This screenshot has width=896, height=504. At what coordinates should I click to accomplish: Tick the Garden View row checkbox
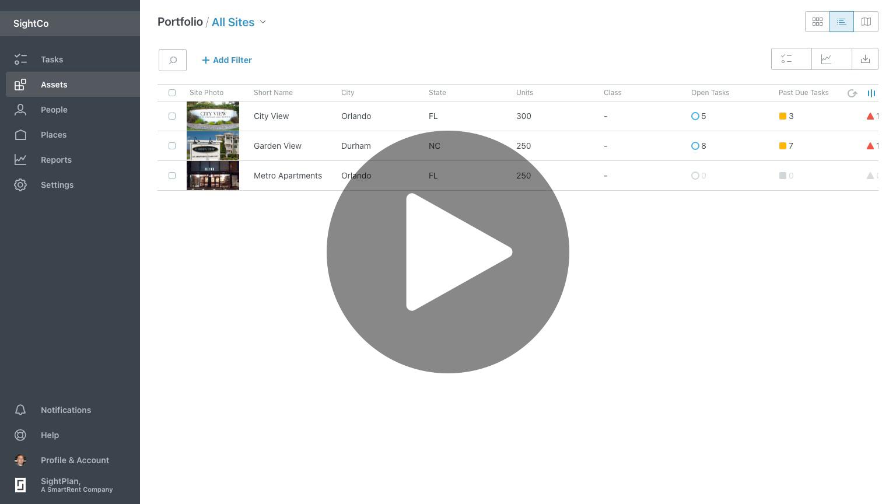[172, 146]
